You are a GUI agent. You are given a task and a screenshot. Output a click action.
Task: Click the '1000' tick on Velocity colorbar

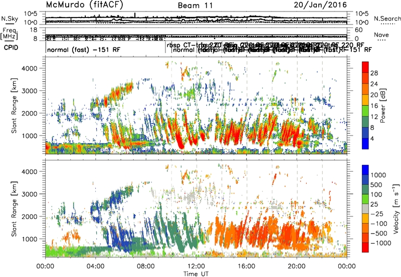(378, 175)
